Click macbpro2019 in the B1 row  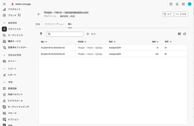115,54
